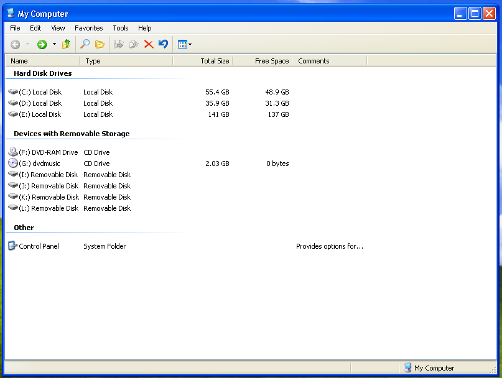The image size is (502, 378).
Task: Click the Copy To toolbar icon
Action: (134, 44)
